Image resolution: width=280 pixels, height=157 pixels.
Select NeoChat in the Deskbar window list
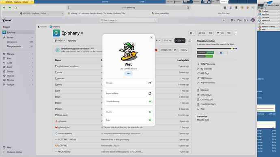click(x=268, y=14)
